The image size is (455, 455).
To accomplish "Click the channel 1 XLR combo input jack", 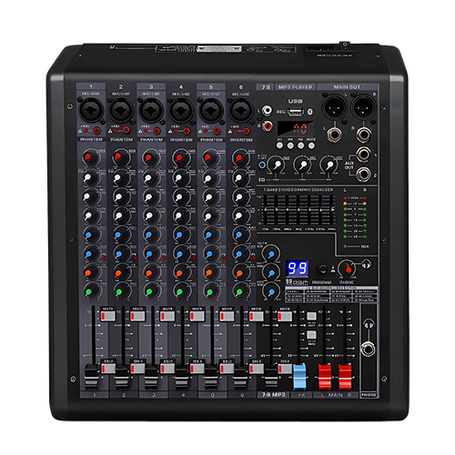I will pos(91,110).
